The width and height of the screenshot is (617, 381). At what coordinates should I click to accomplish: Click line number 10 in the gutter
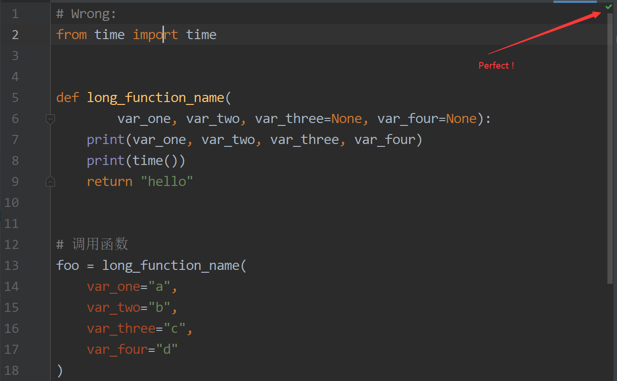[11, 203]
